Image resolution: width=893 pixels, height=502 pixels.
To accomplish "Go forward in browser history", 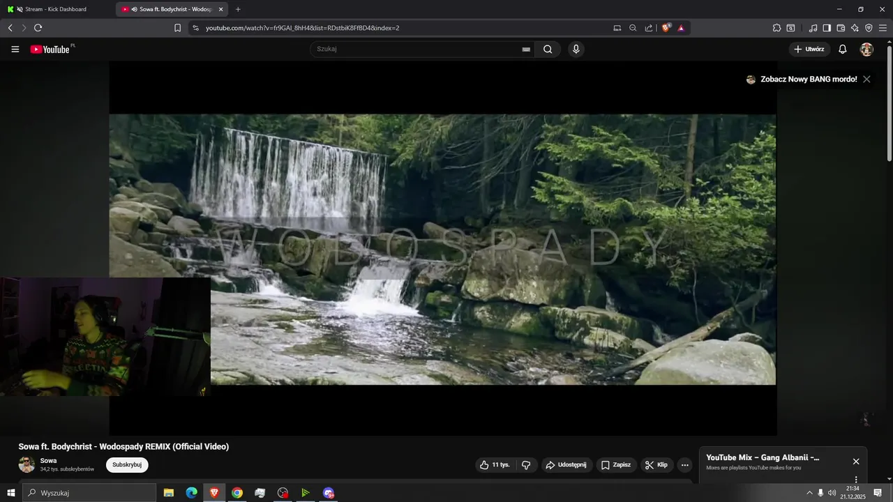I will point(24,28).
